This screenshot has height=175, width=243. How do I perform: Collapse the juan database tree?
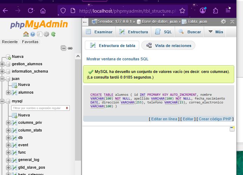[2, 79]
